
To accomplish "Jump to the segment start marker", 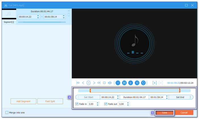I will [x=78, y=83].
